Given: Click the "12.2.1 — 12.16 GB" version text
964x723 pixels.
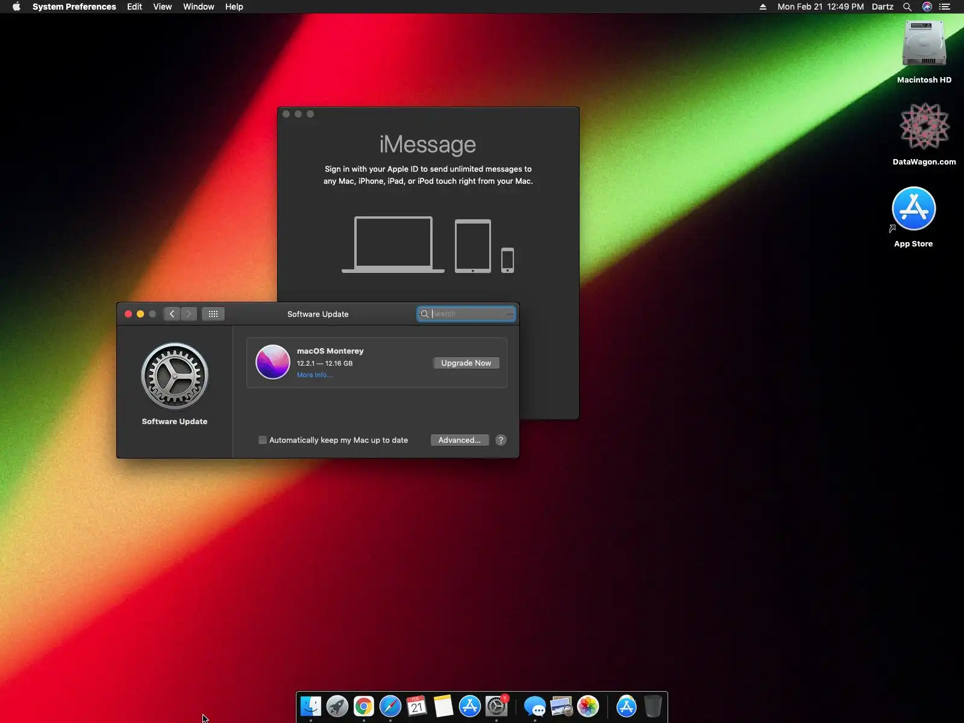Looking at the screenshot, I should tap(325, 363).
